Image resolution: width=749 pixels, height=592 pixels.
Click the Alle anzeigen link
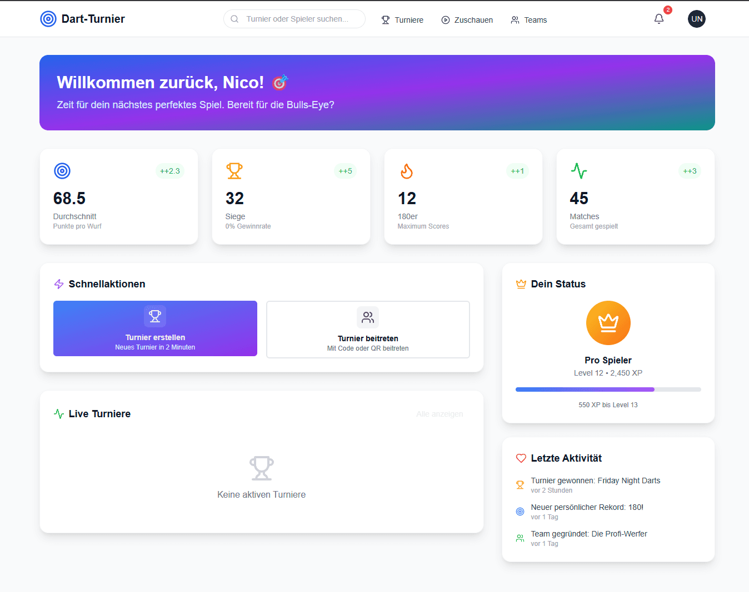(x=440, y=414)
